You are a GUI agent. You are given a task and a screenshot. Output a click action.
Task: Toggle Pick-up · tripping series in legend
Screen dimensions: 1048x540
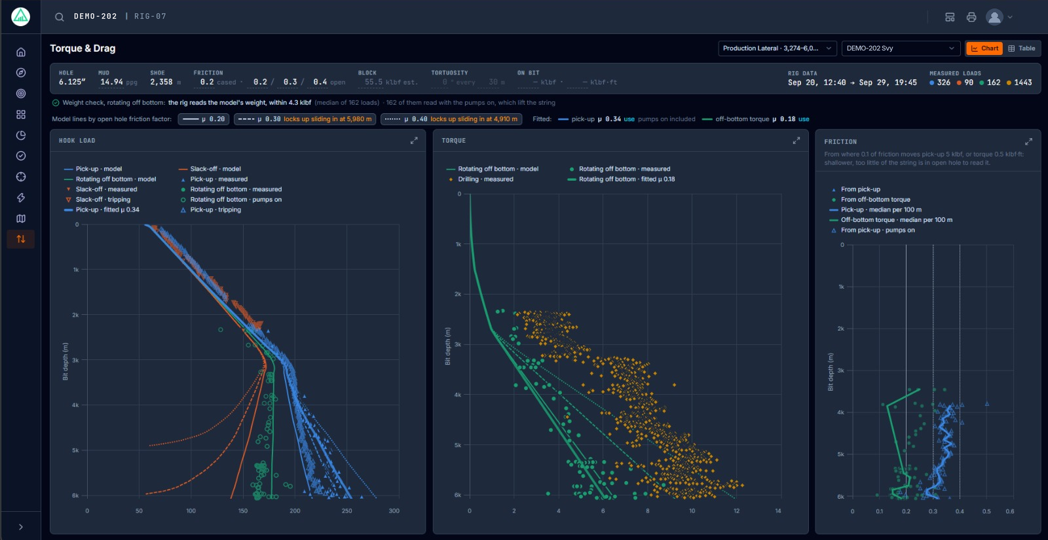click(x=210, y=210)
